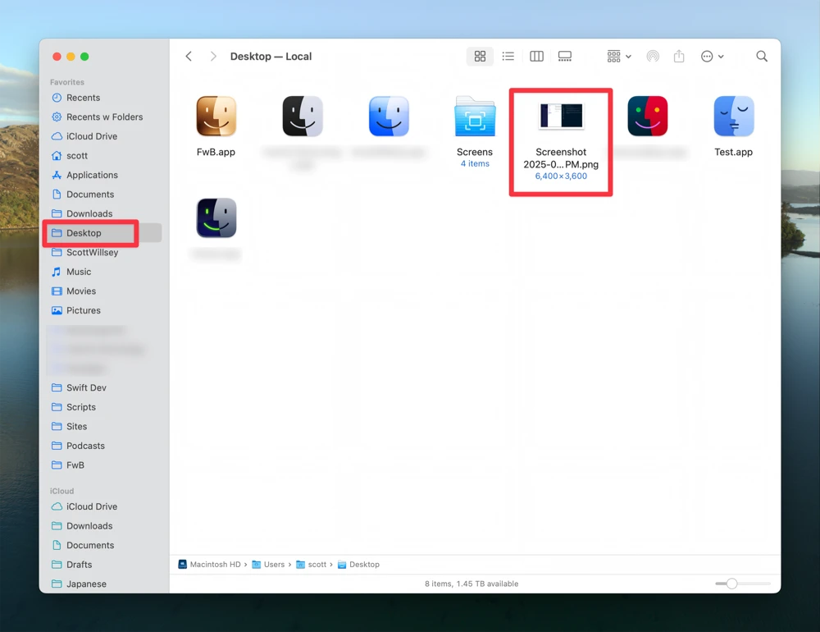Click the Share icon in the toolbar

(679, 56)
